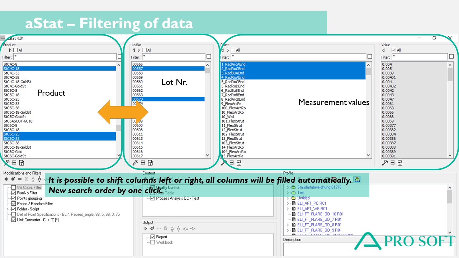Check the Workbook output checkbox
Screen dimensions: 459x258
(153, 242)
